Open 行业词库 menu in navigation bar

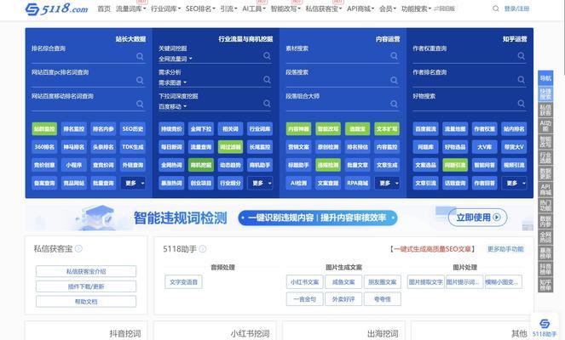coord(166,8)
